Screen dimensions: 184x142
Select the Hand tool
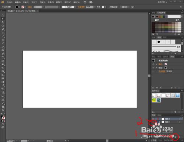click(3, 107)
